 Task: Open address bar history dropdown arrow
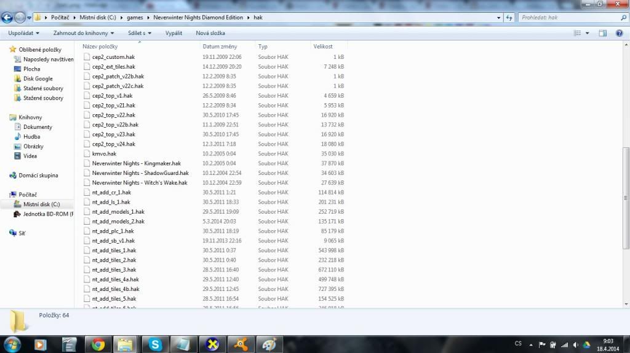tap(498, 18)
